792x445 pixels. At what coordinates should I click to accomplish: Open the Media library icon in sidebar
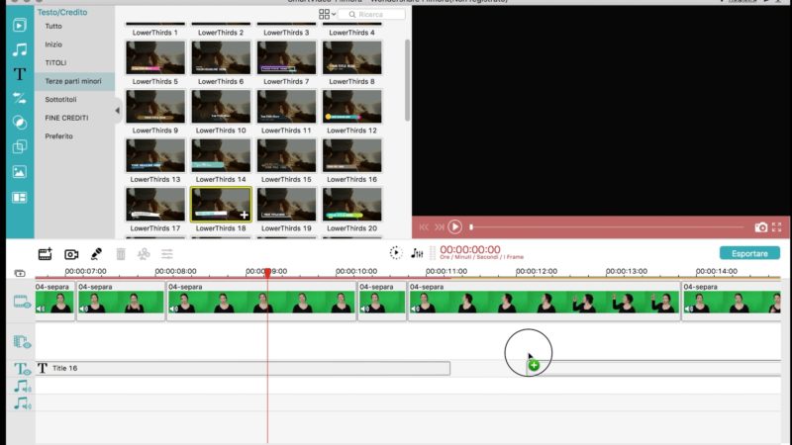(x=19, y=24)
